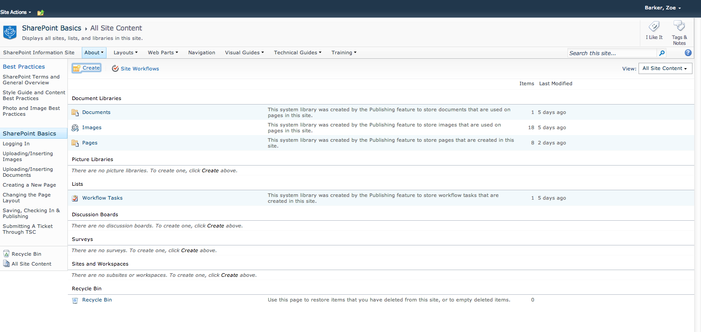Open the Technical Guides menu
The width and height of the screenshot is (701, 332).
pos(297,52)
